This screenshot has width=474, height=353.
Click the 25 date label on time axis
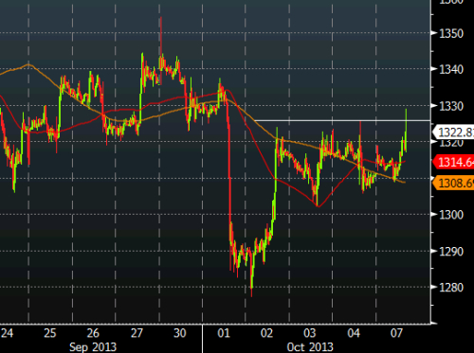point(50,333)
